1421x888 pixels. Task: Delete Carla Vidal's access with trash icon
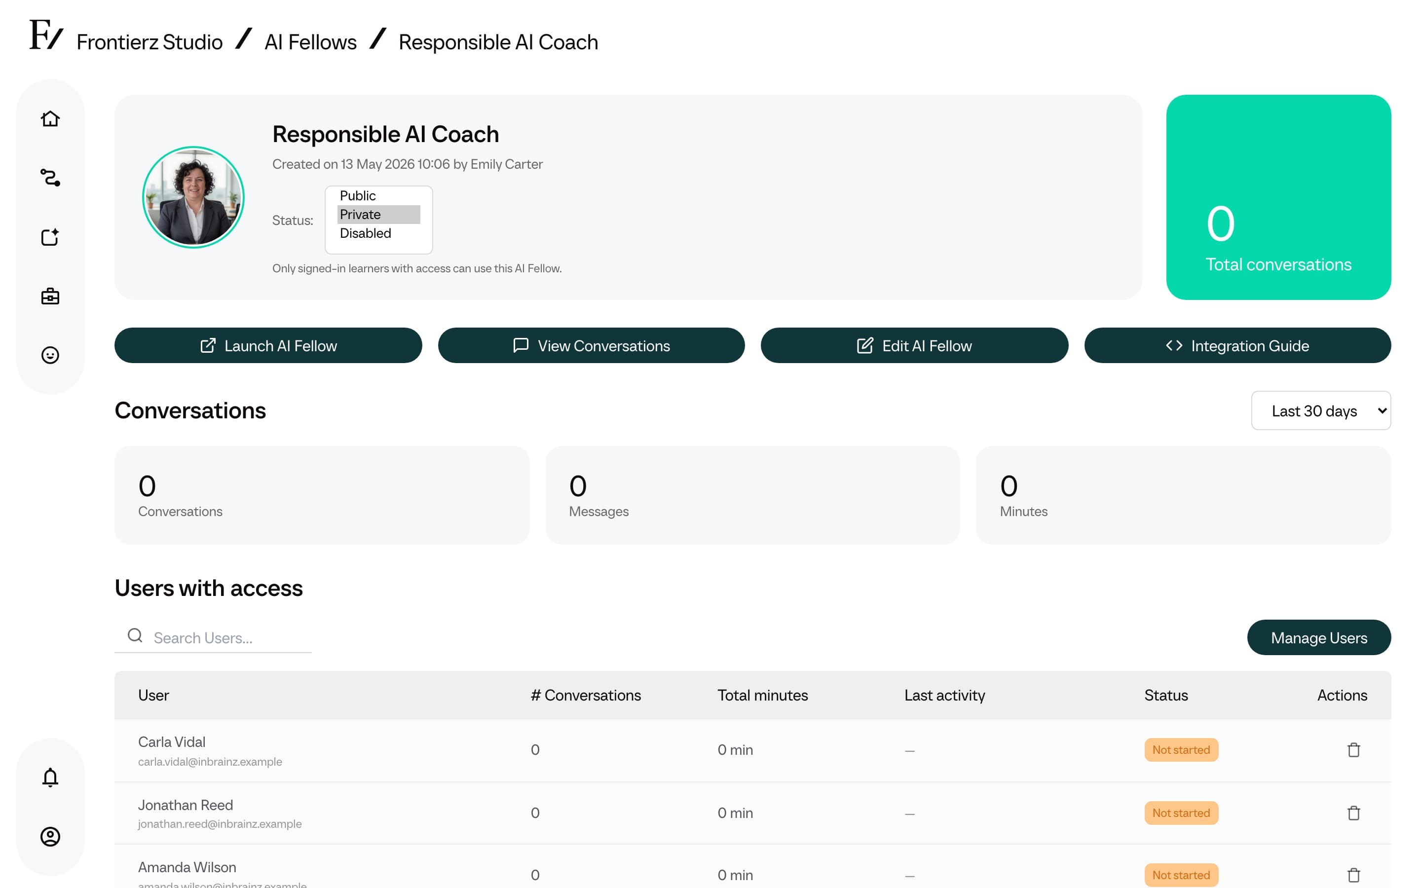[1353, 750]
